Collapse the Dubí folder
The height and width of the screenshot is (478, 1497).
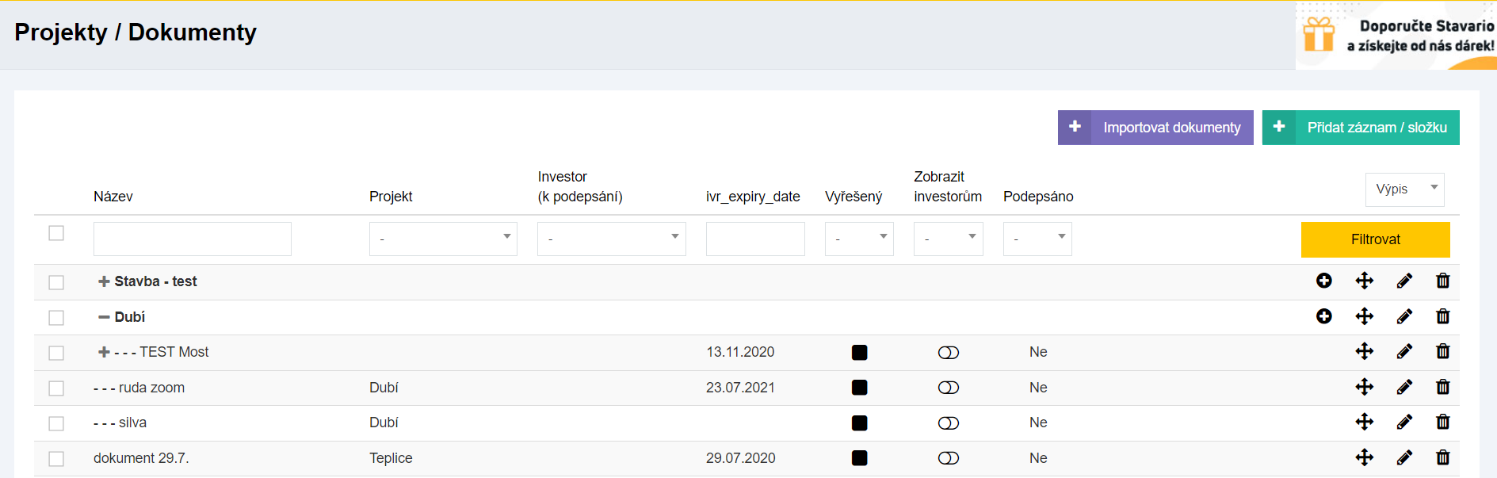click(104, 317)
